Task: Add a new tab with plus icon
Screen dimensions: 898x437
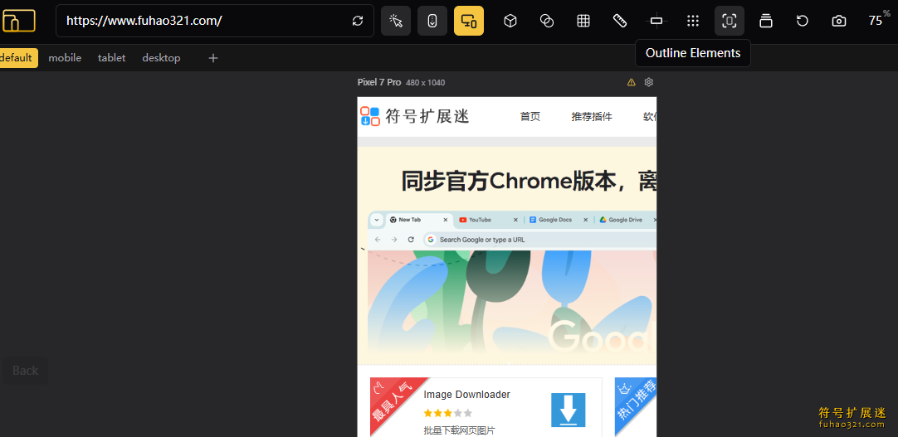Action: click(x=213, y=58)
